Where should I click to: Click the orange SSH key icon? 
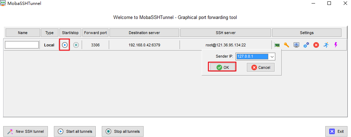pos(287,45)
